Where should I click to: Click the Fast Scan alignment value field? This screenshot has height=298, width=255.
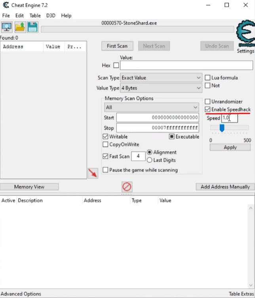point(138,156)
